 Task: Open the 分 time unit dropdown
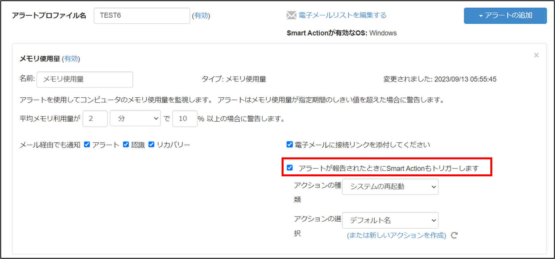tap(135, 119)
